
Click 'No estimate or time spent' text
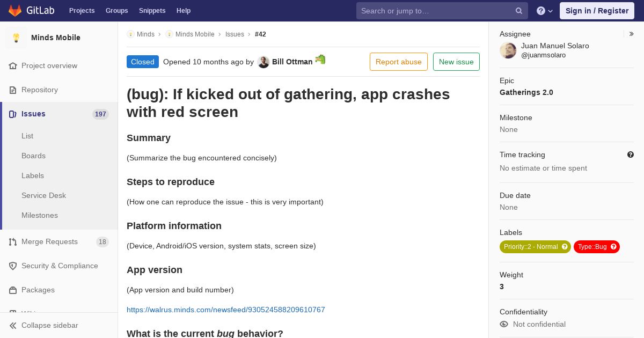point(543,168)
